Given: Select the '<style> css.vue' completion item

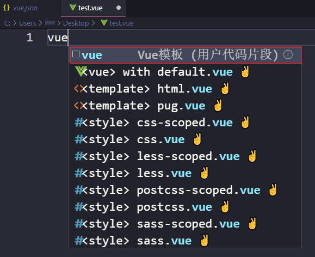Looking at the screenshot, I should click(185, 139).
